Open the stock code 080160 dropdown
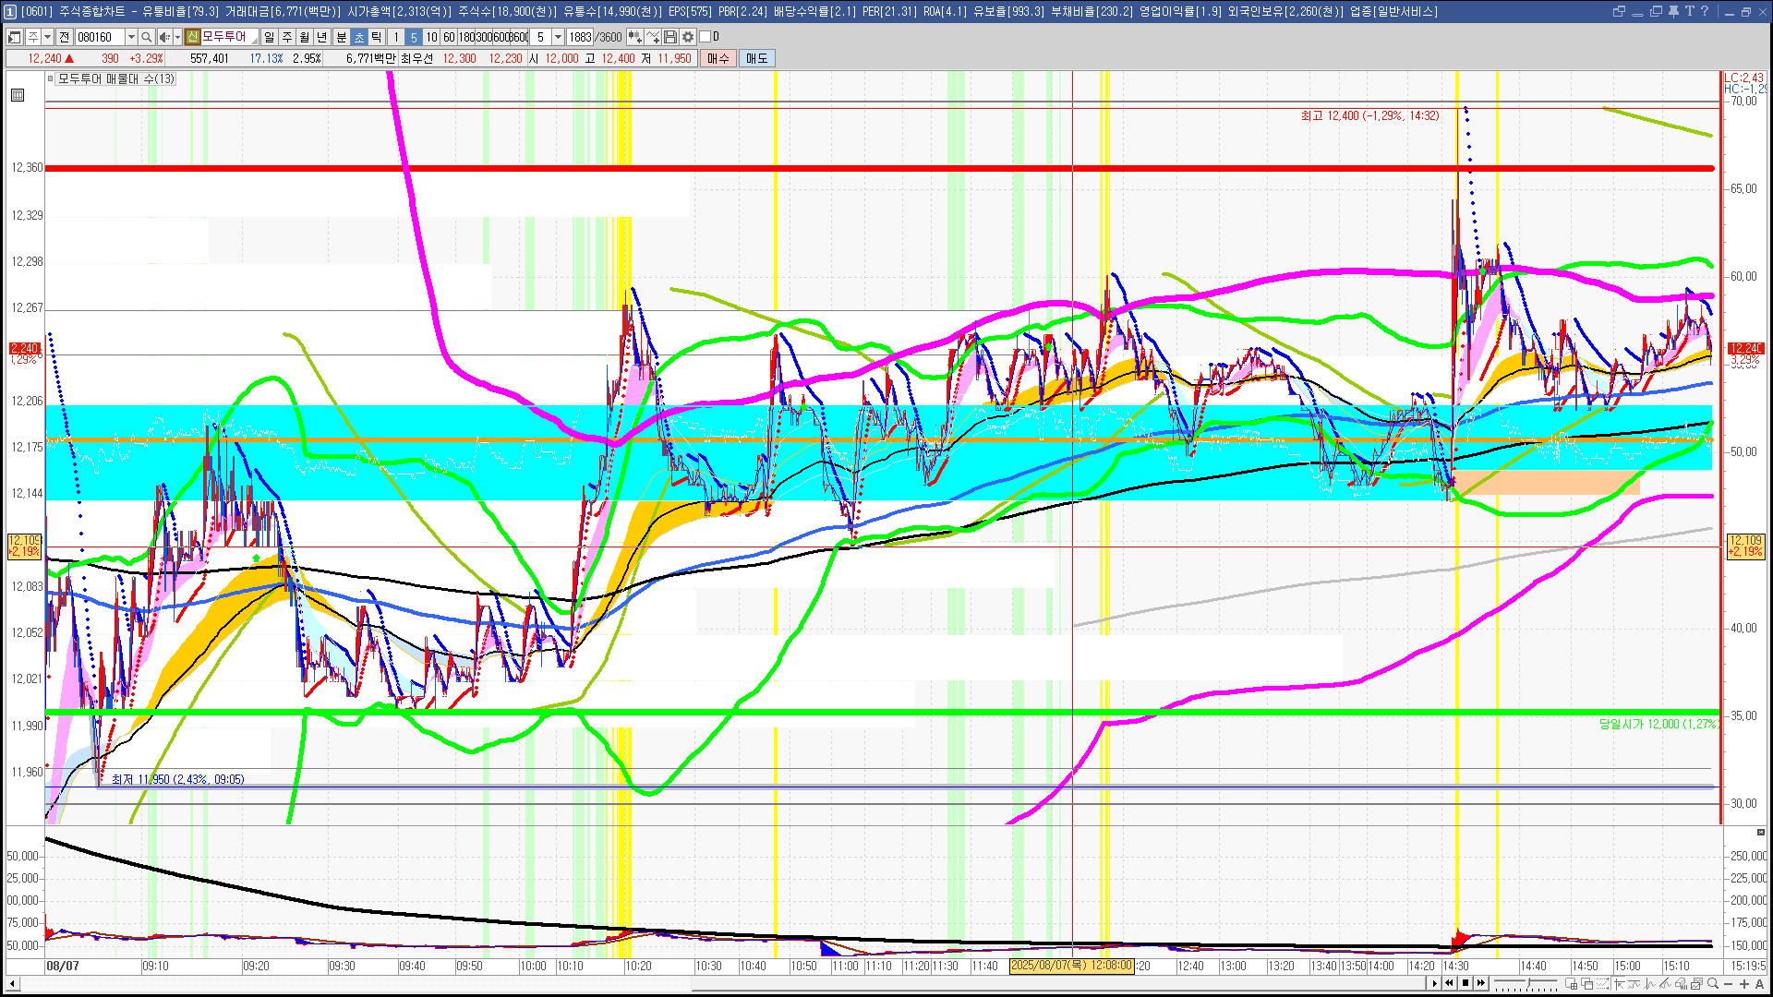1773x997 pixels. [131, 37]
